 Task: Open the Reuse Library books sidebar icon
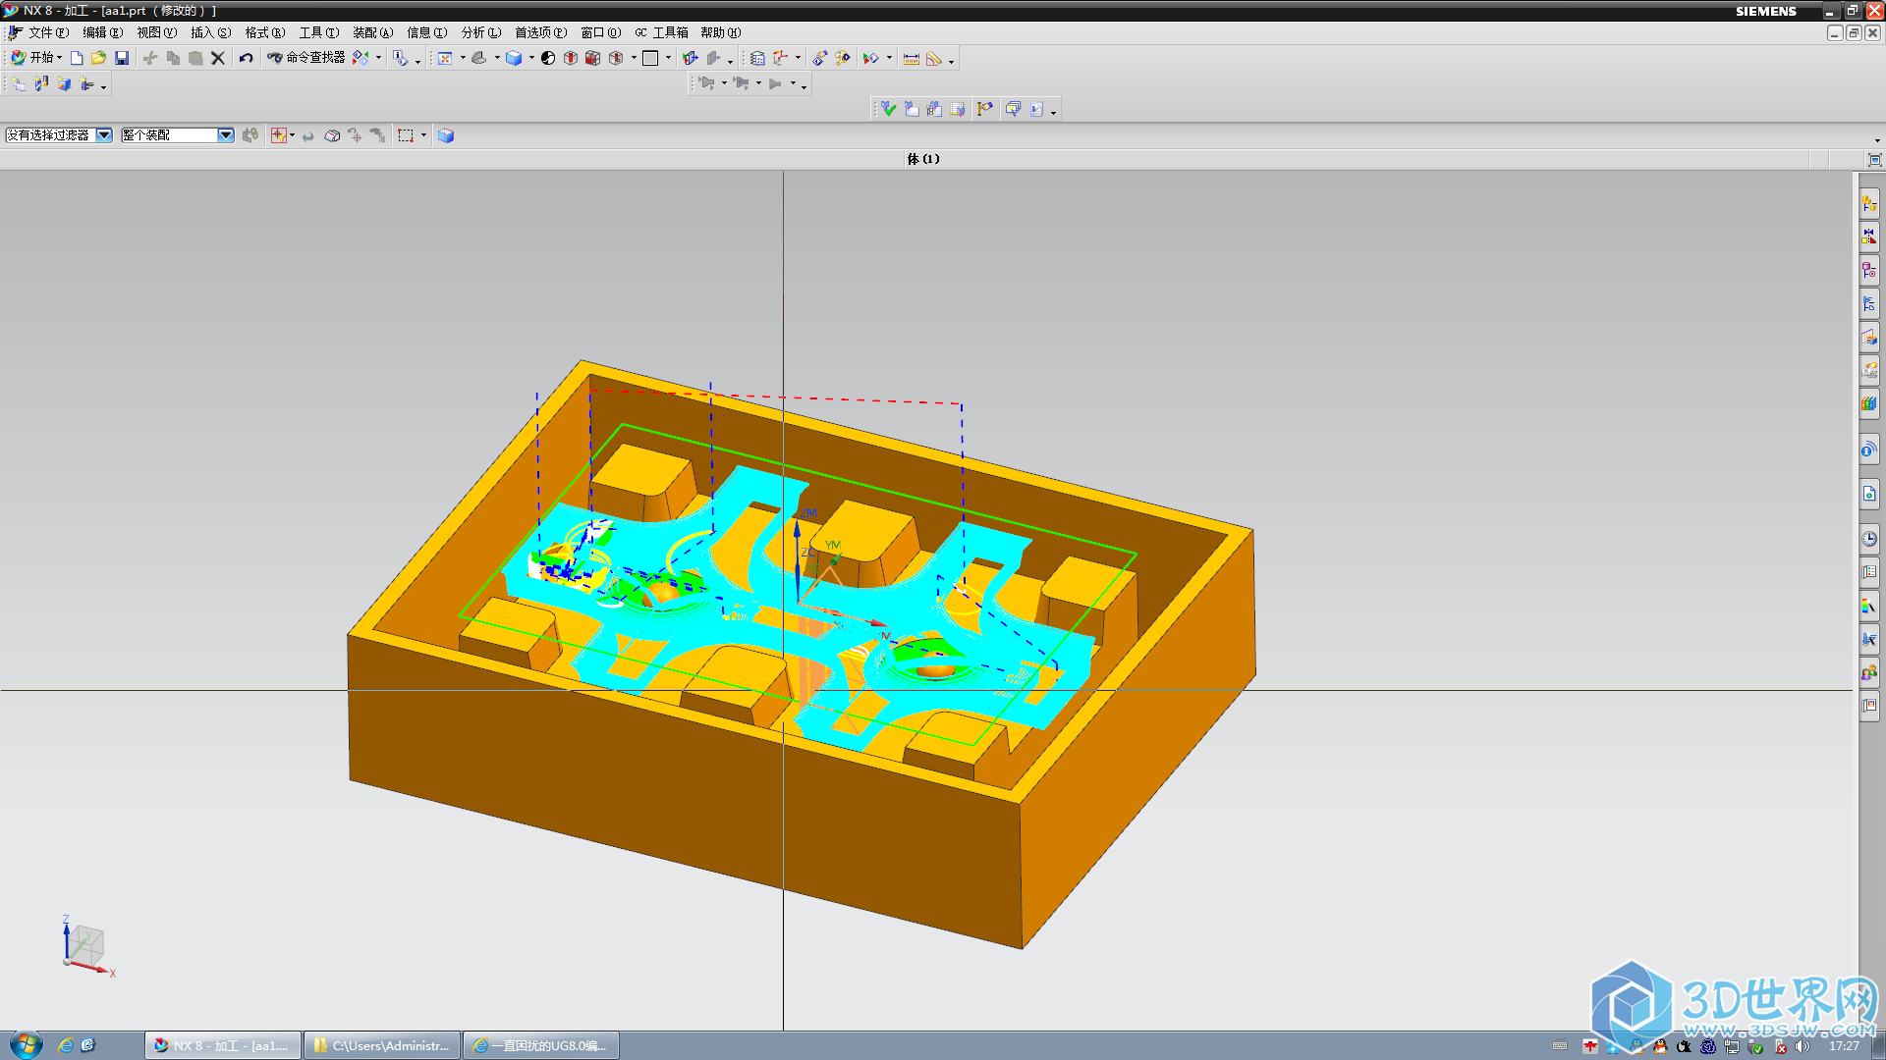pos(1868,402)
